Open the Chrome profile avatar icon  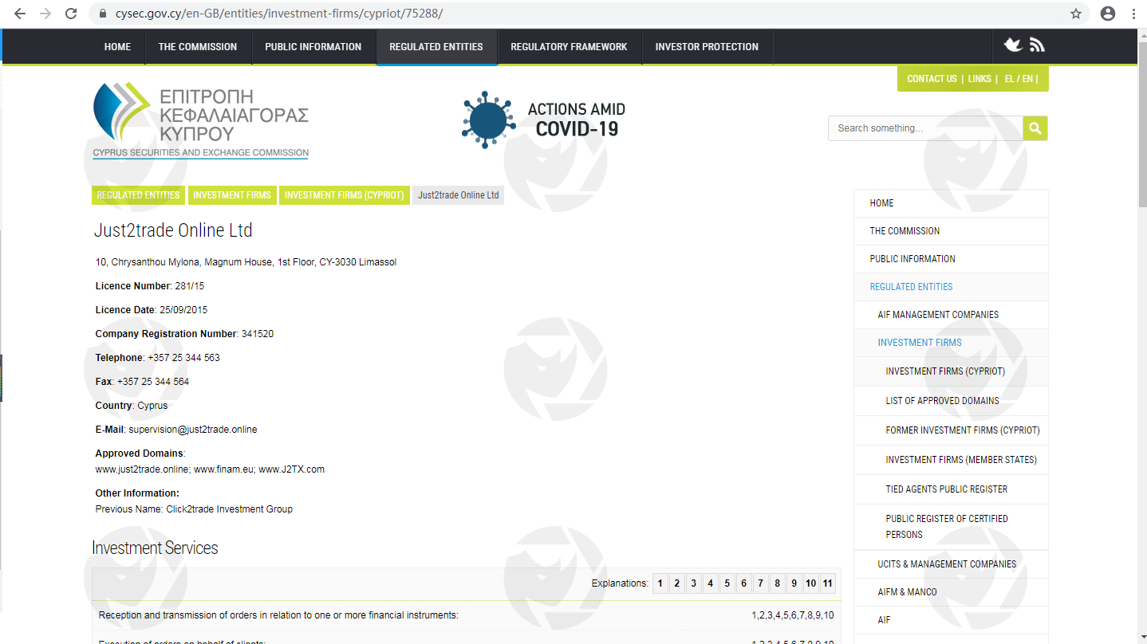click(1107, 14)
